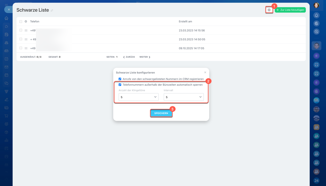Click the 'Schwarze Liste' page title
The width and height of the screenshot is (326, 186).
click(33, 10)
